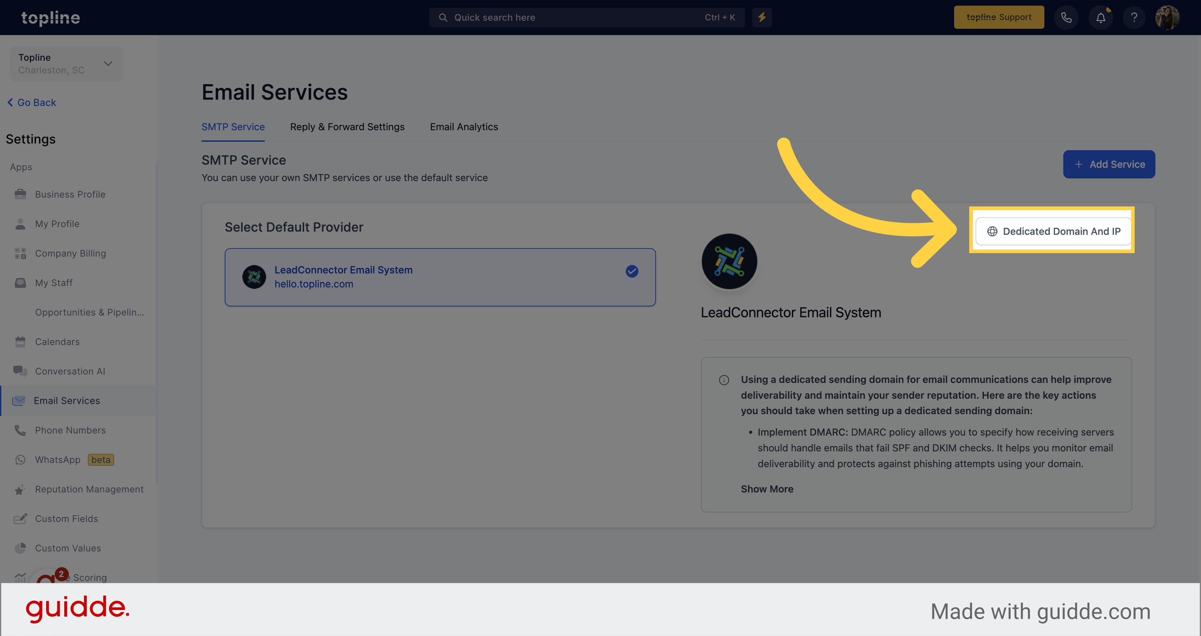Expand the Topline Charleston location switcher
This screenshot has height=636, width=1201.
[x=66, y=64]
